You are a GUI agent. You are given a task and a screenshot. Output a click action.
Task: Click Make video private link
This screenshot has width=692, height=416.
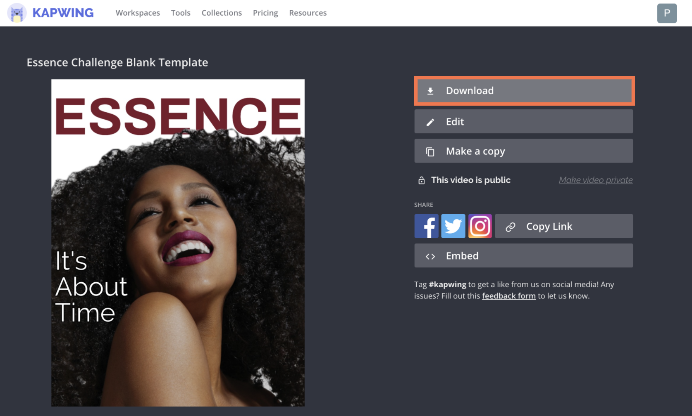click(596, 180)
